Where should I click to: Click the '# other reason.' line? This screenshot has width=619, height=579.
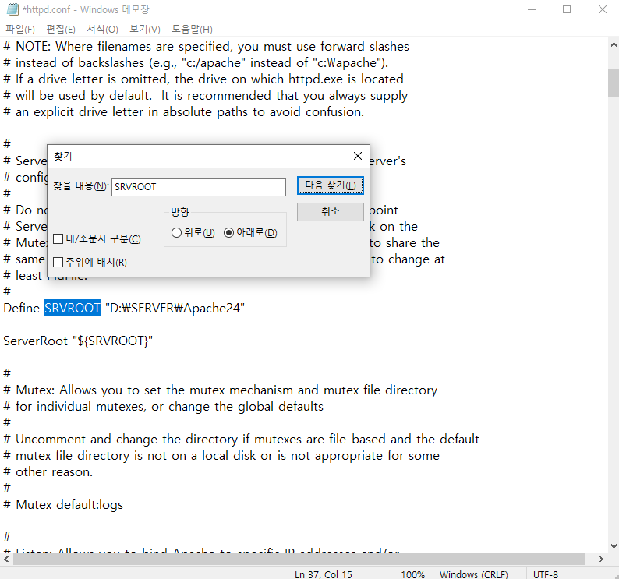click(x=48, y=471)
